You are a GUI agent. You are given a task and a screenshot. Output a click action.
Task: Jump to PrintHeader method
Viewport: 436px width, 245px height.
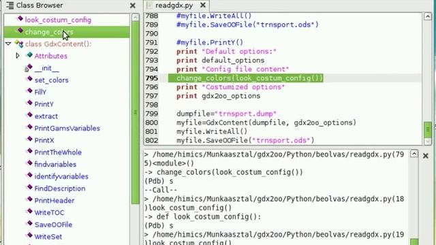click(x=54, y=200)
